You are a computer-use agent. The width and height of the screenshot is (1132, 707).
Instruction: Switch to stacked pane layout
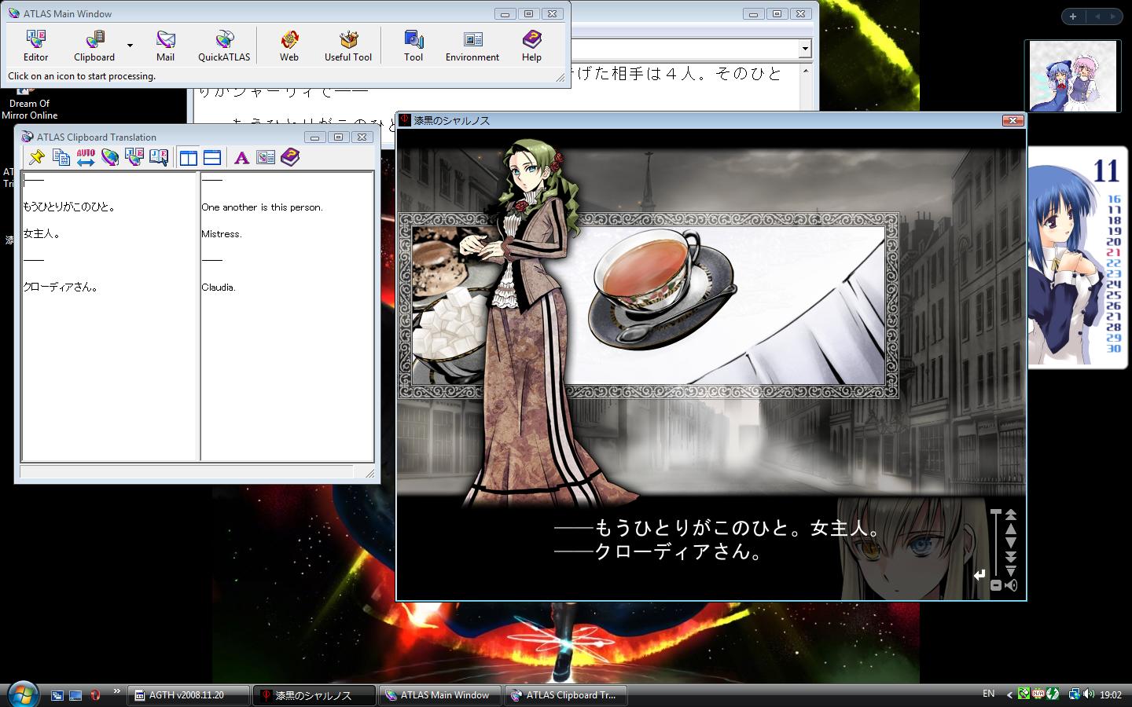tap(211, 158)
